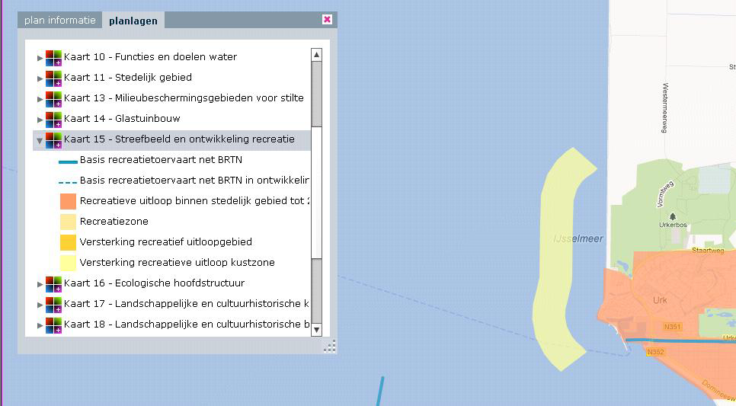Switch to the plan informatie tab
736x406 pixels.
[x=60, y=21]
